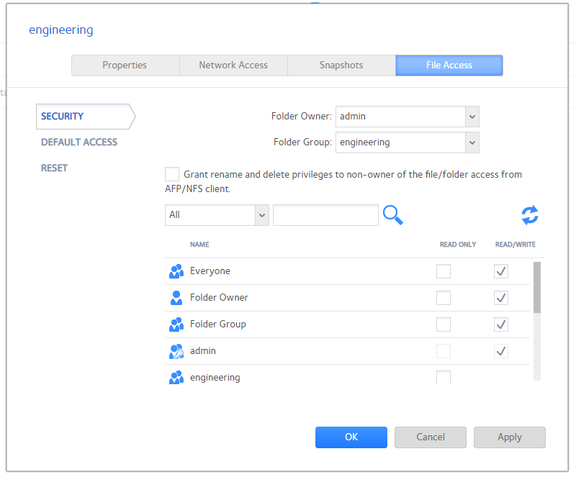The height and width of the screenshot is (477, 576).
Task: Check READ ONLY for Everyone
Action: 443,271
